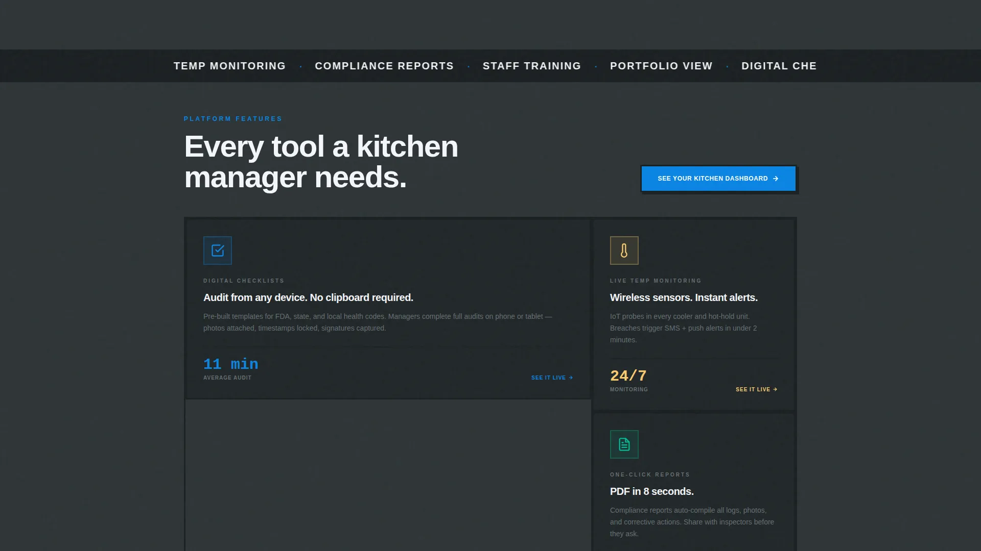Select Digital Che item in the ticker bar
The image size is (981, 551).
(x=779, y=66)
